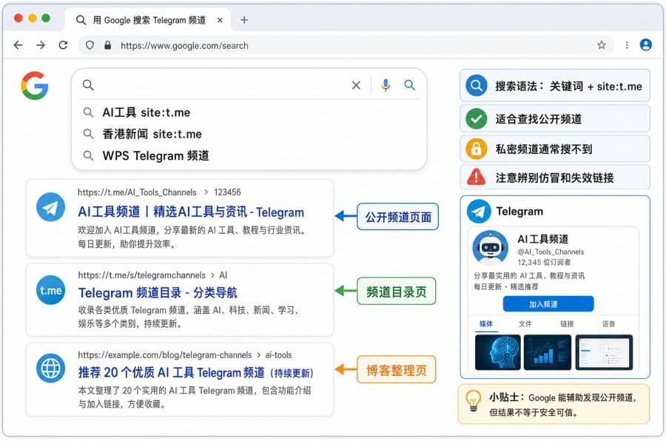The height and width of the screenshot is (444, 666).
Task: Click the red warning triangle icon
Action: click(476, 177)
